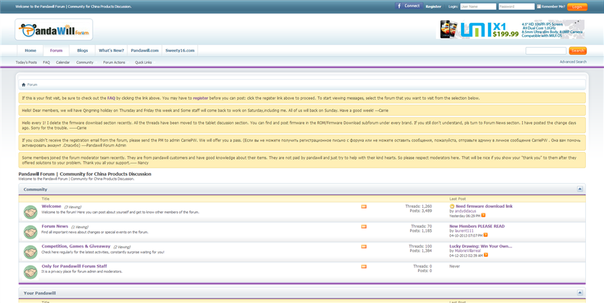The image size is (604, 303).
Task: View the laurent111 profile
Action: pyautogui.click(x=464, y=231)
